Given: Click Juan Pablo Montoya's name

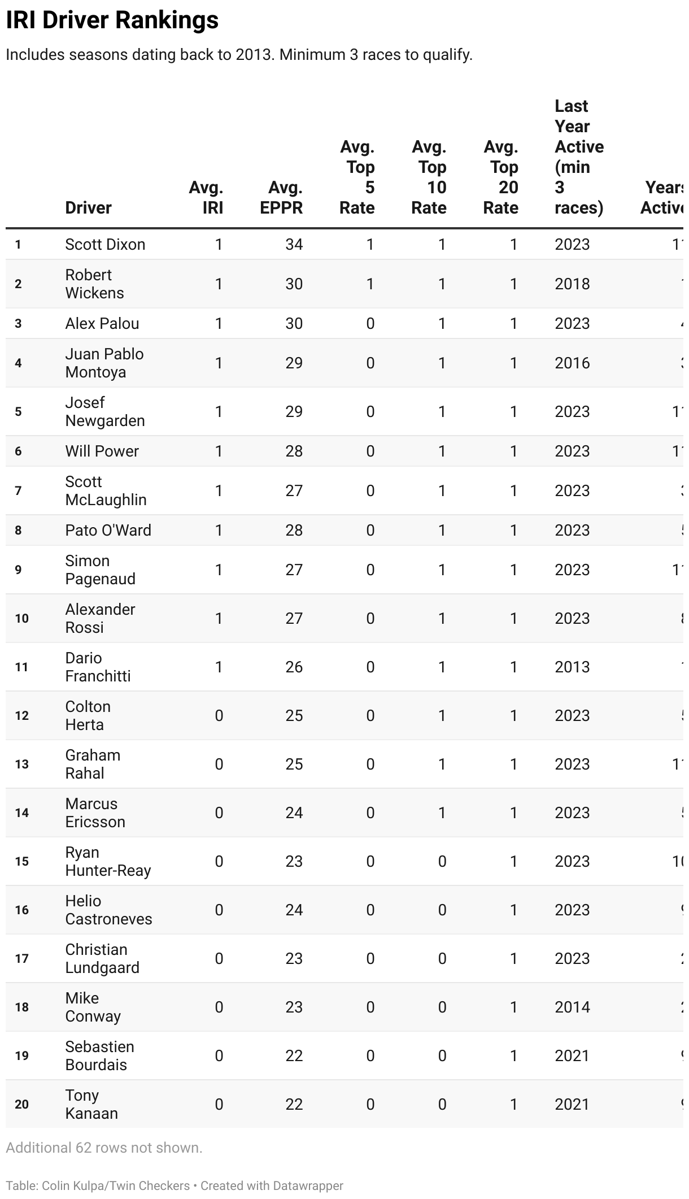Looking at the screenshot, I should coord(104,363).
